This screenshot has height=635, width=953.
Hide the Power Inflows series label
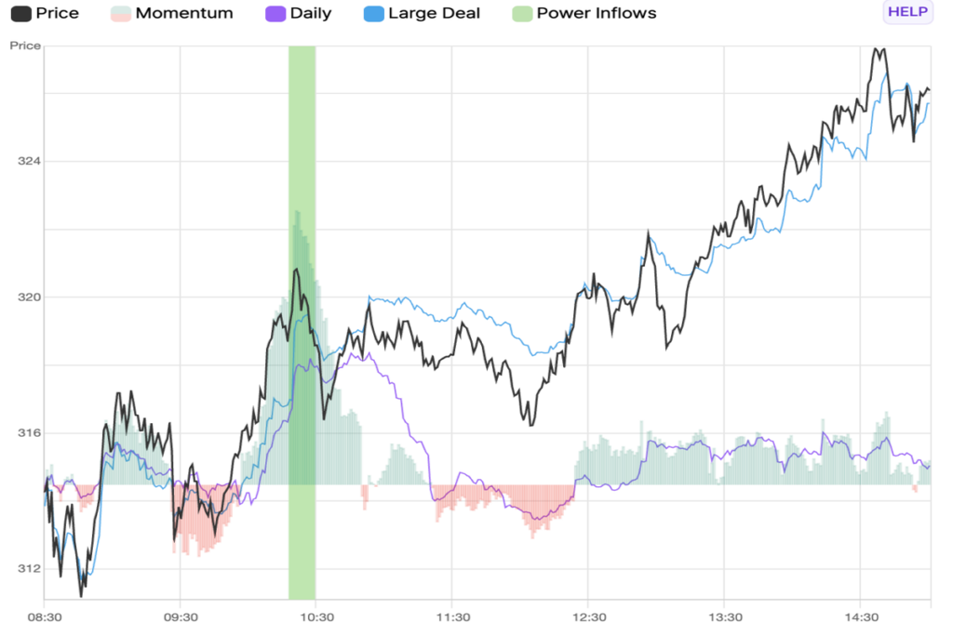point(597,13)
